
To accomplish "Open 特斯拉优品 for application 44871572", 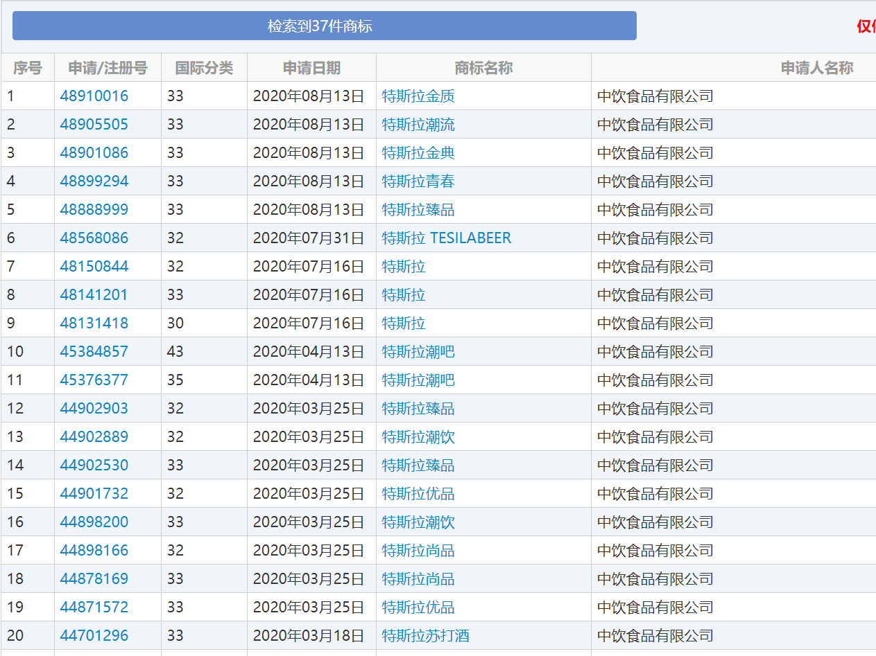I will 418,608.
